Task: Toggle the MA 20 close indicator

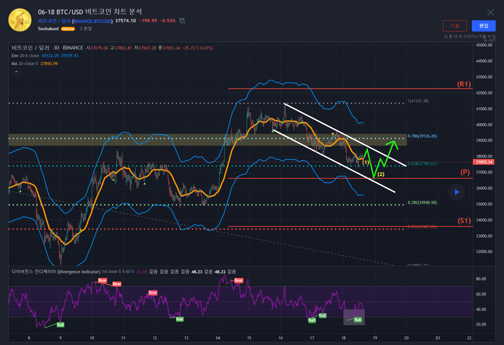Action: point(25,64)
